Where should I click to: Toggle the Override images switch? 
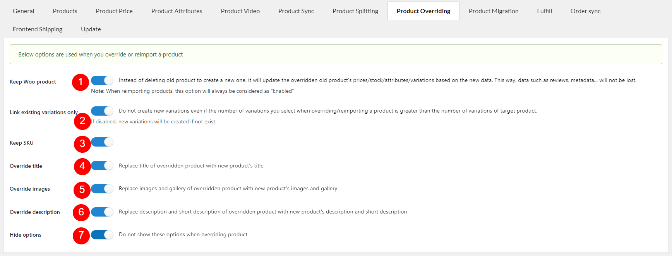102,189
